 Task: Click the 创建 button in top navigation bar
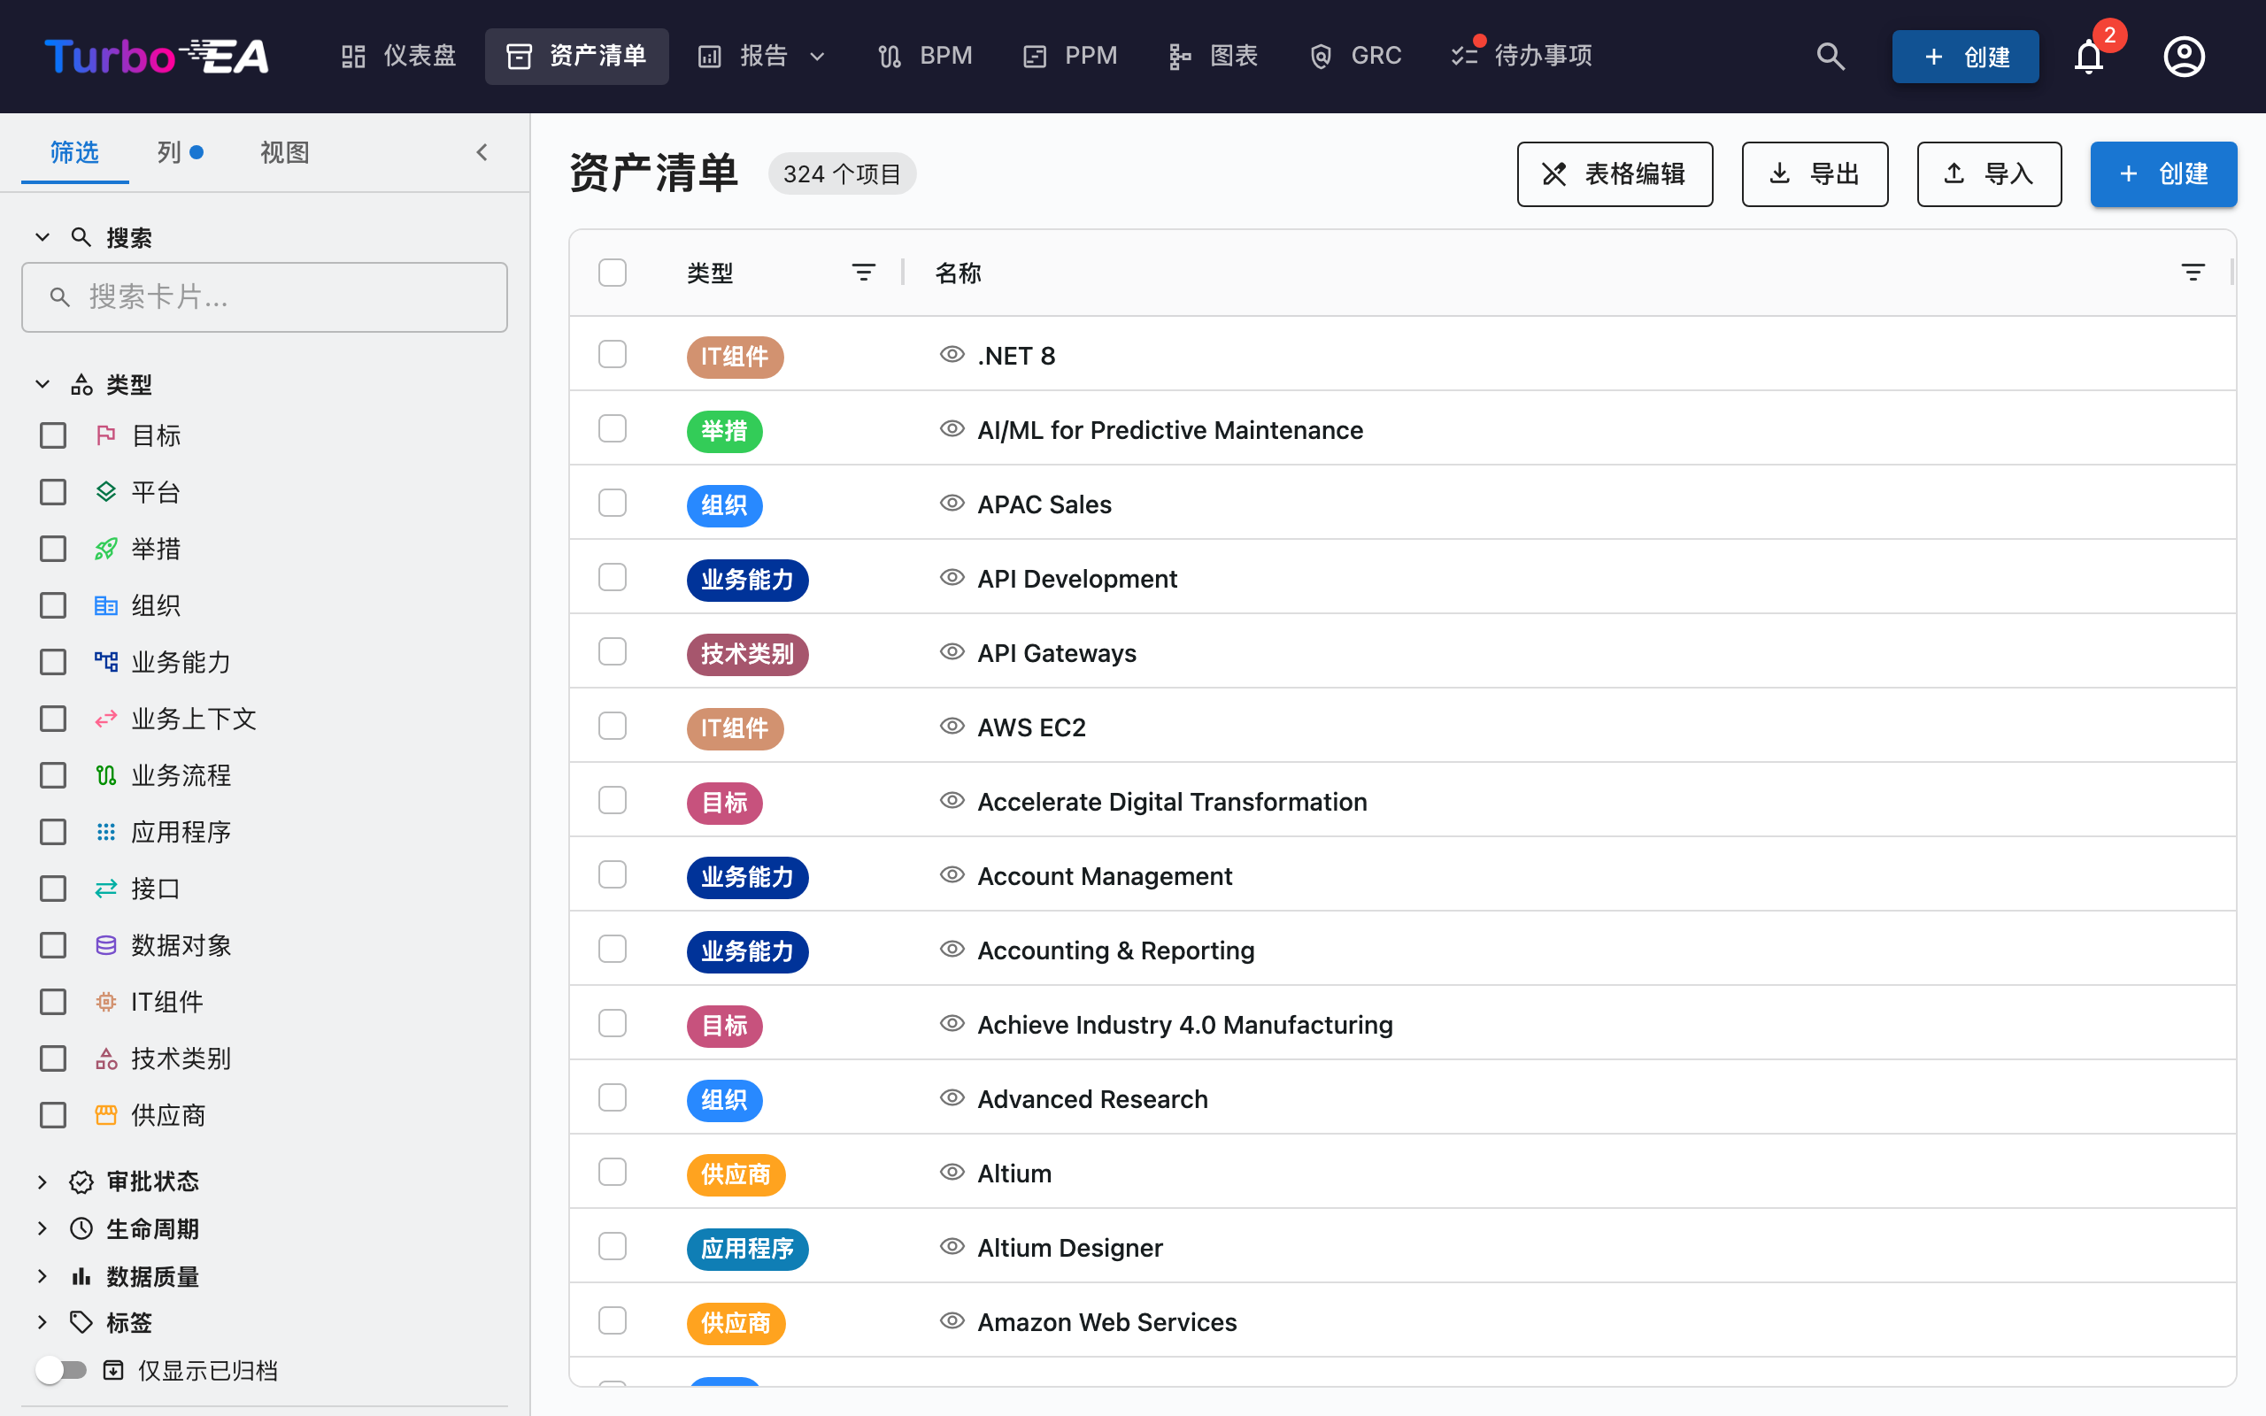[1964, 56]
